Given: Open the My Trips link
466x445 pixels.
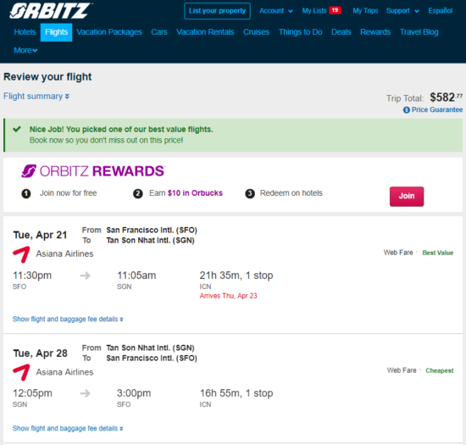Looking at the screenshot, I should coord(365,11).
